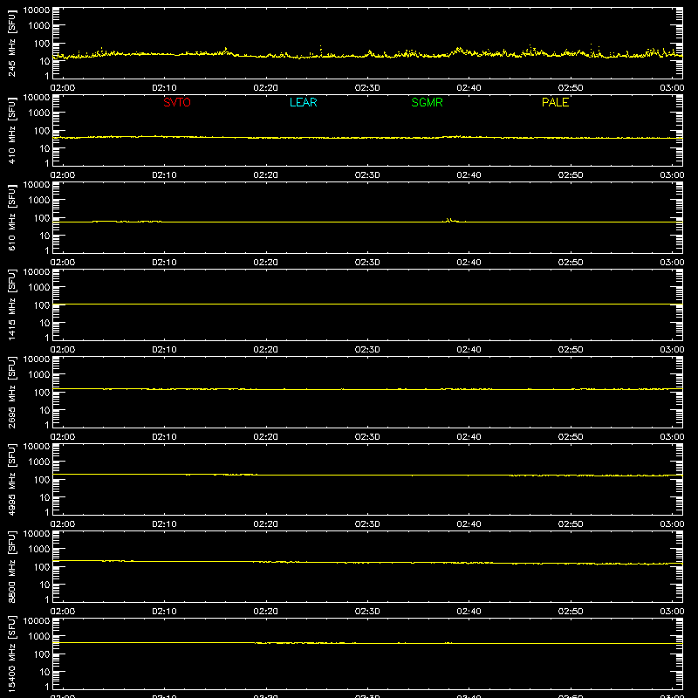Click the 100 scale label on the 1415 MHz plot
The height and width of the screenshot is (698, 698).
click(x=42, y=305)
